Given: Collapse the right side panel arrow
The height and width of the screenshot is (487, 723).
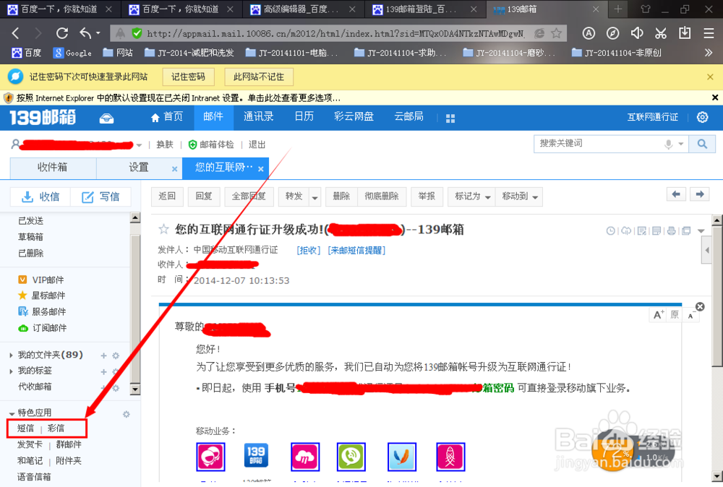Looking at the screenshot, I should click(x=707, y=250).
